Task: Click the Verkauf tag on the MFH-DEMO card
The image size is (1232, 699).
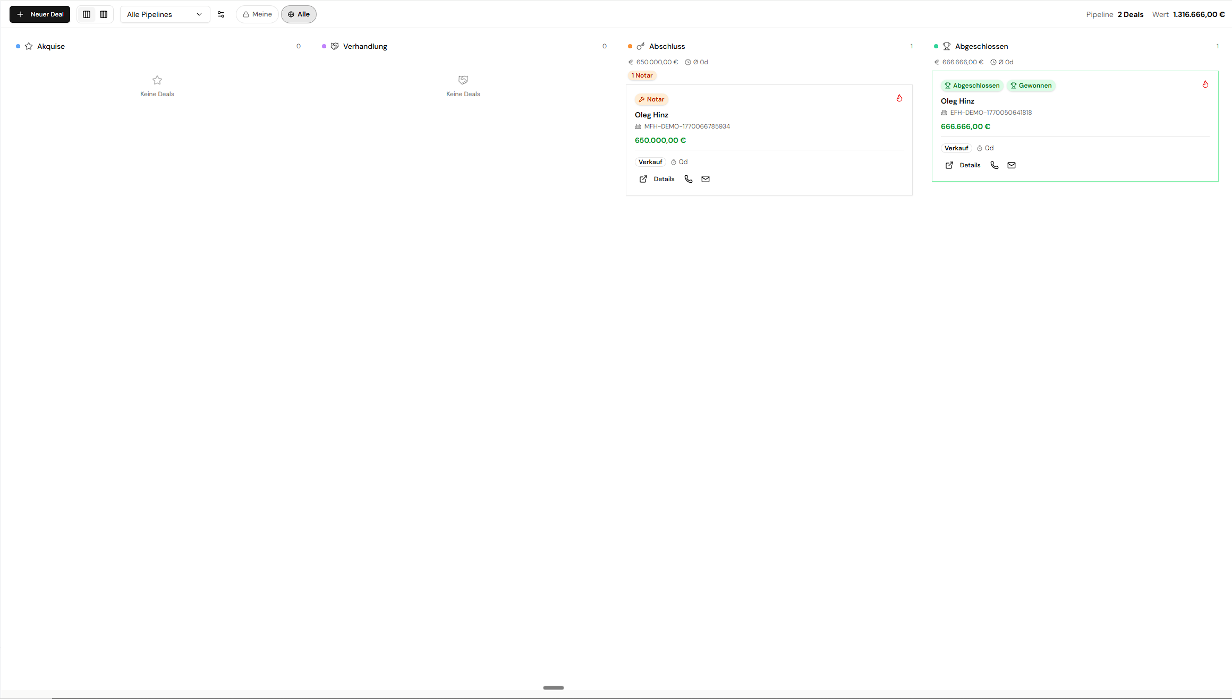Action: (x=650, y=162)
